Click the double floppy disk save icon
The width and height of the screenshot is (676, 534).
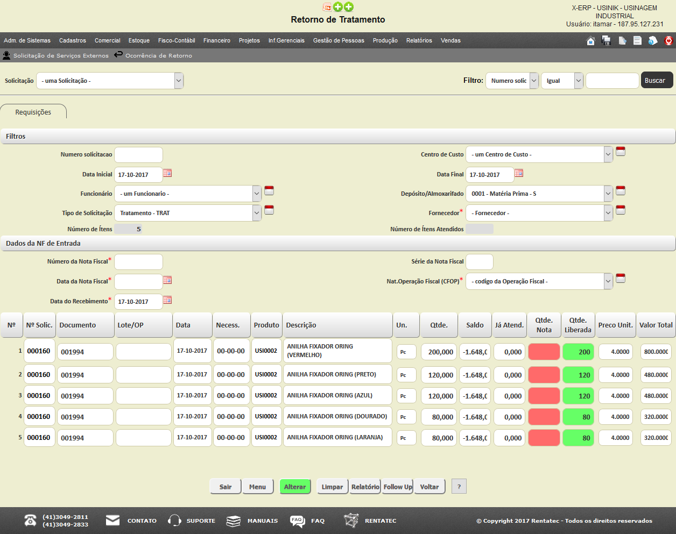[606, 40]
